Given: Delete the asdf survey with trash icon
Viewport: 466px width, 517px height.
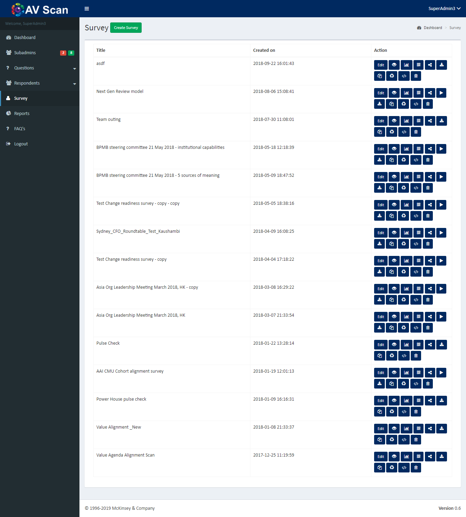Looking at the screenshot, I should tap(416, 76).
